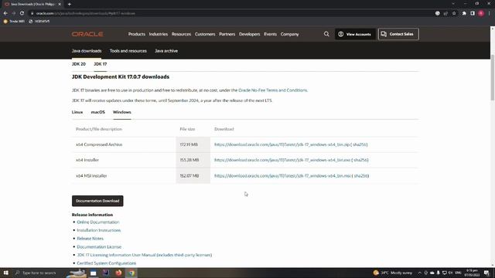Bookmark this page with the star icon
The width and height of the screenshot is (495, 278).
[454, 13]
